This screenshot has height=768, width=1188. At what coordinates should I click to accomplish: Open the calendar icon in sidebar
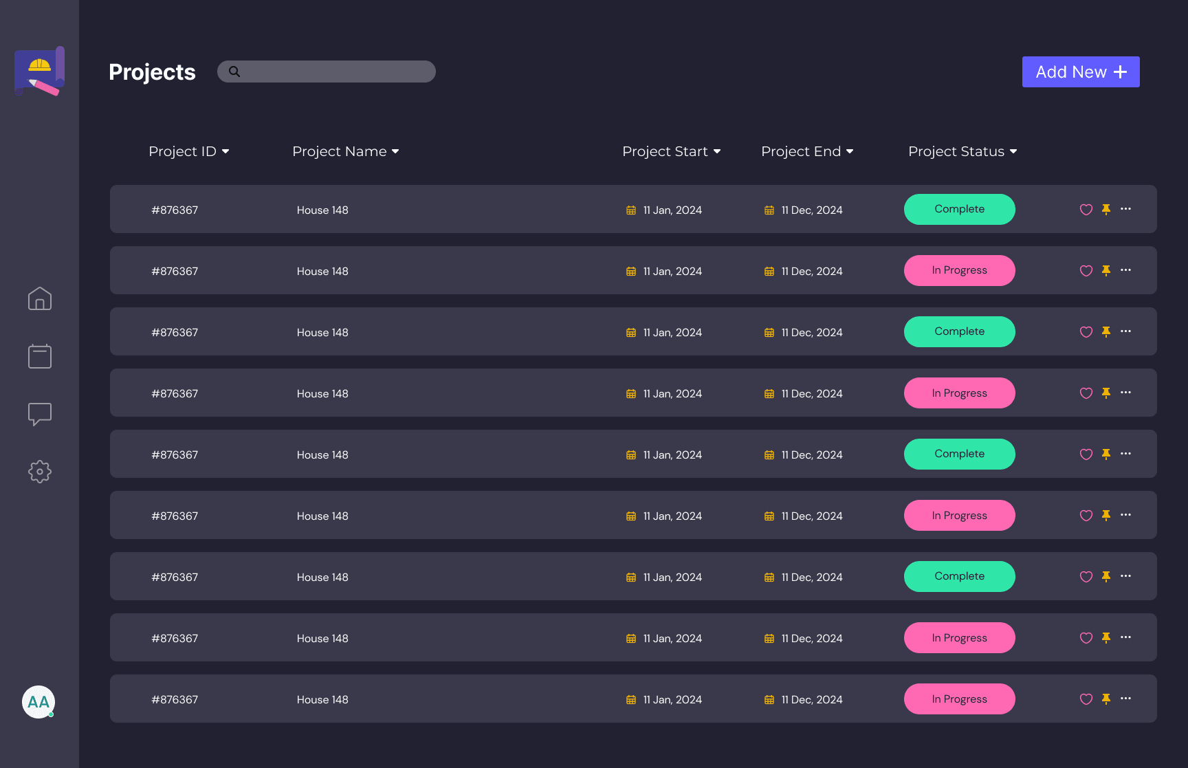click(40, 356)
